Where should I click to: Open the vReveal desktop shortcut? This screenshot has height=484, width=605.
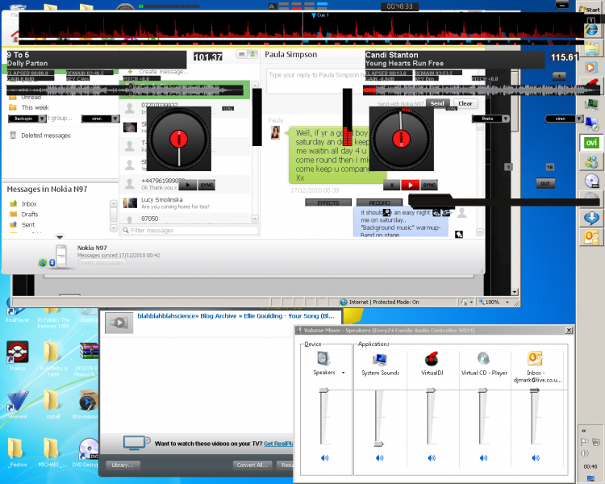[18, 404]
